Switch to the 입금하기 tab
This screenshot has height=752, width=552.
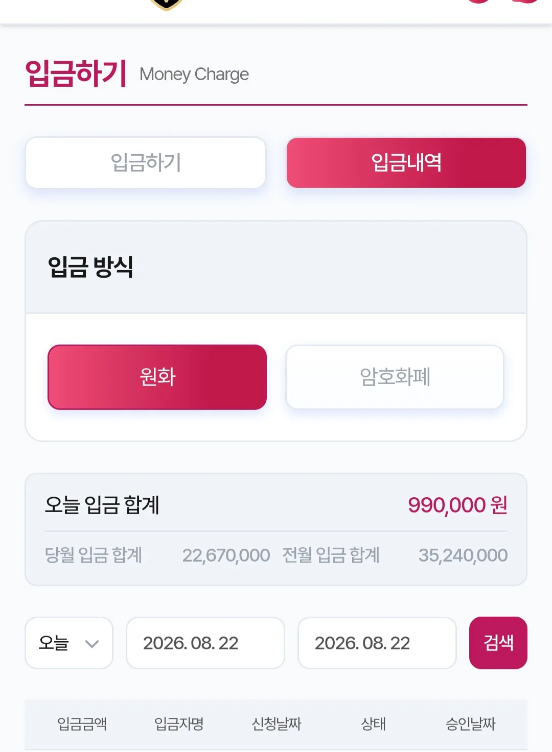coord(146,162)
